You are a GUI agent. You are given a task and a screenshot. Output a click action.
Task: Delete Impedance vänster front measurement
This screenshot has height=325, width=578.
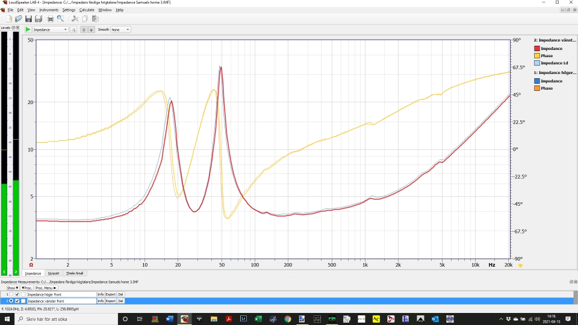120,301
